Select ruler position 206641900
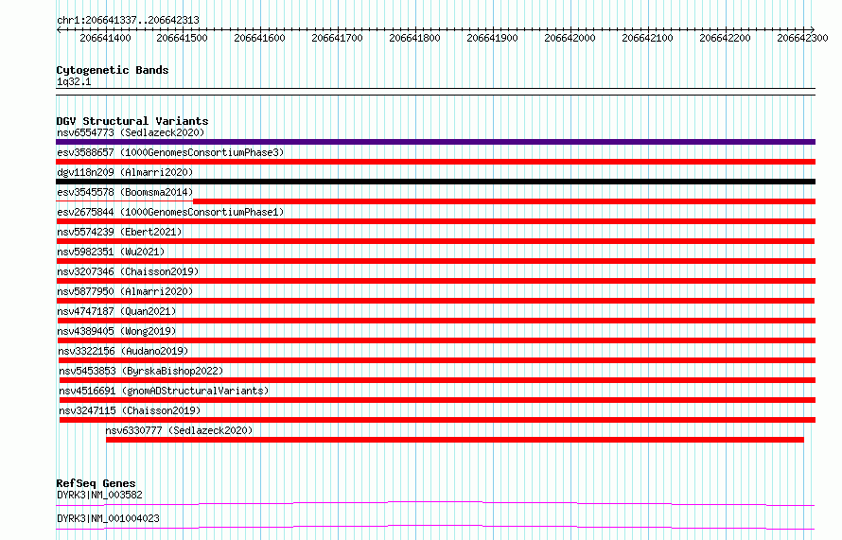Image resolution: width=842 pixels, height=540 pixels. 492,38
